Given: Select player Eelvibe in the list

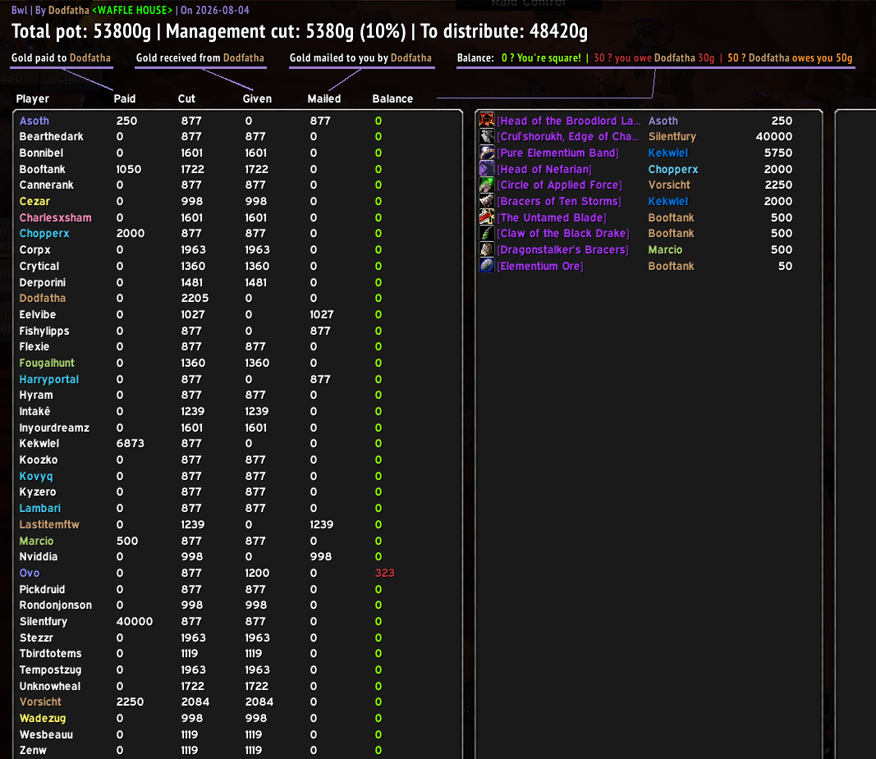Looking at the screenshot, I should pos(38,314).
